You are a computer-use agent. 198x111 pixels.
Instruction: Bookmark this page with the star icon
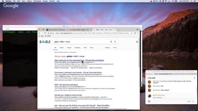point(131,33)
